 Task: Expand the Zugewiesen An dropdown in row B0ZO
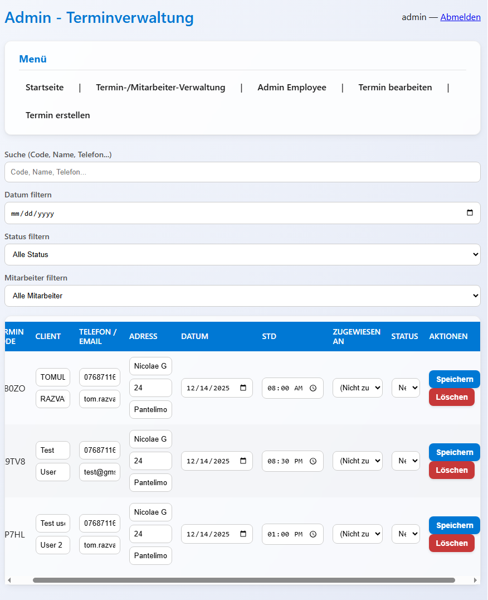357,388
